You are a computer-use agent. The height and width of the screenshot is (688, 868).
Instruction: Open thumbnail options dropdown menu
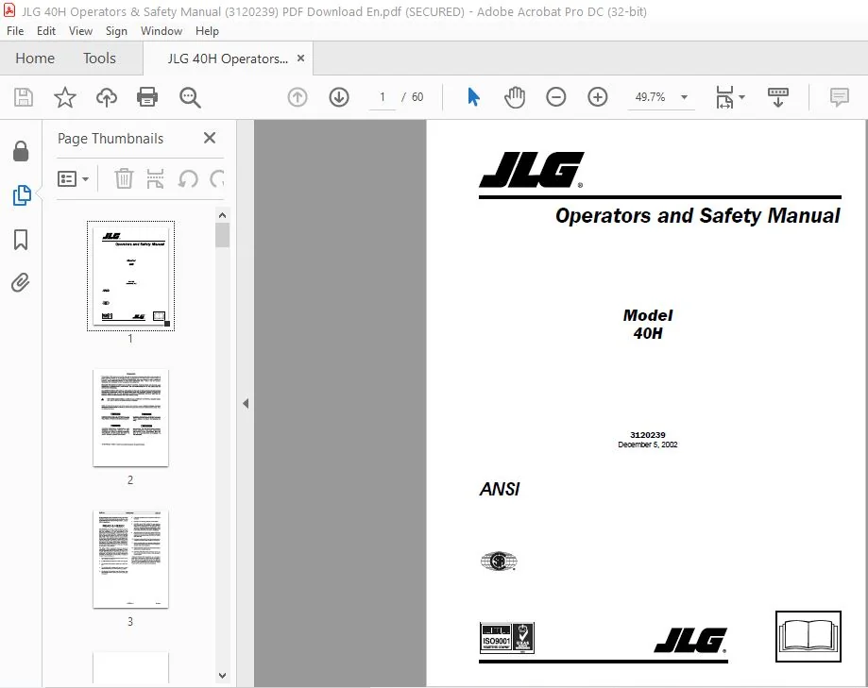[x=73, y=178]
